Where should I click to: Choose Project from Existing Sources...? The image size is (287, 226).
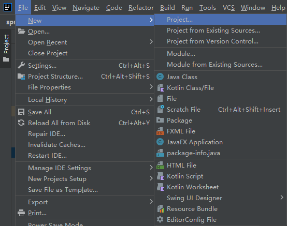(x=220, y=31)
